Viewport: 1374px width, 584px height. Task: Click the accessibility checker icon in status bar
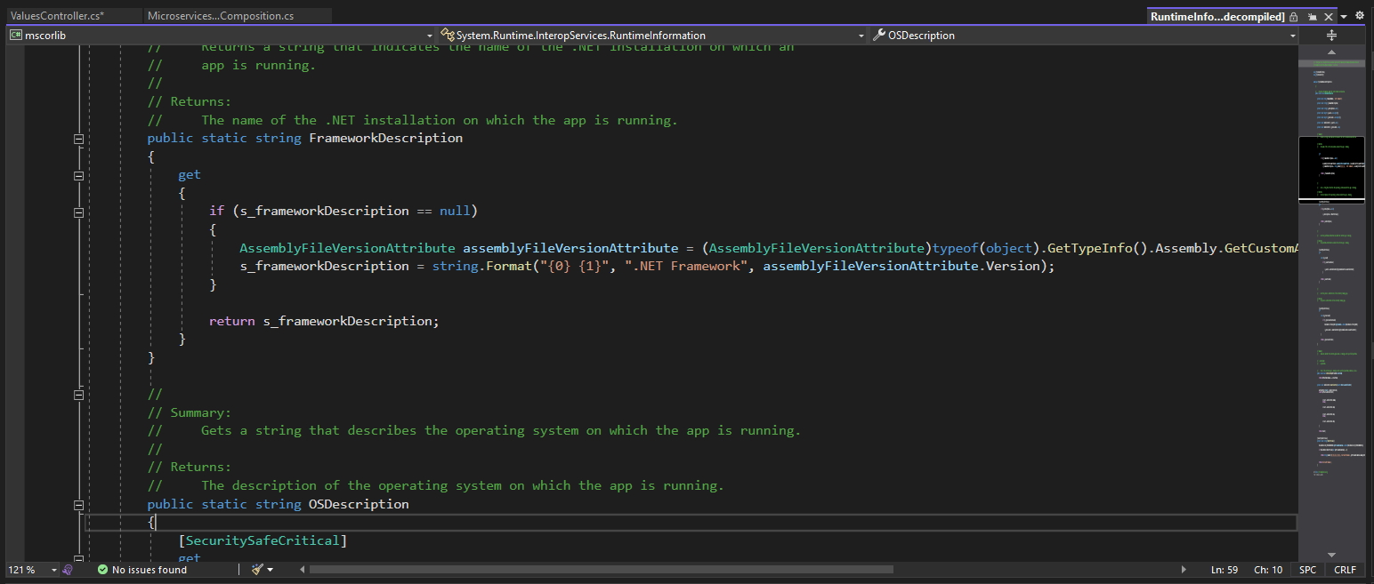point(68,570)
